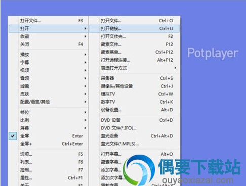The width and height of the screenshot is (246, 186).
Task: Select 添加字幕... entry
Action: [x=134, y=170]
